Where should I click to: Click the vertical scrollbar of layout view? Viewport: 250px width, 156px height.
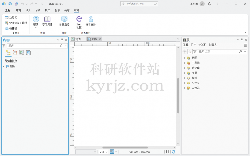point(178,96)
